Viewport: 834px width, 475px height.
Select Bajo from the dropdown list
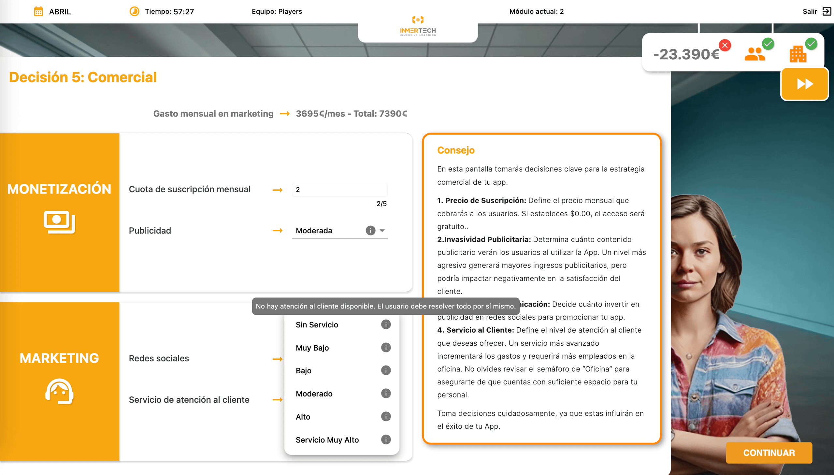tap(303, 371)
